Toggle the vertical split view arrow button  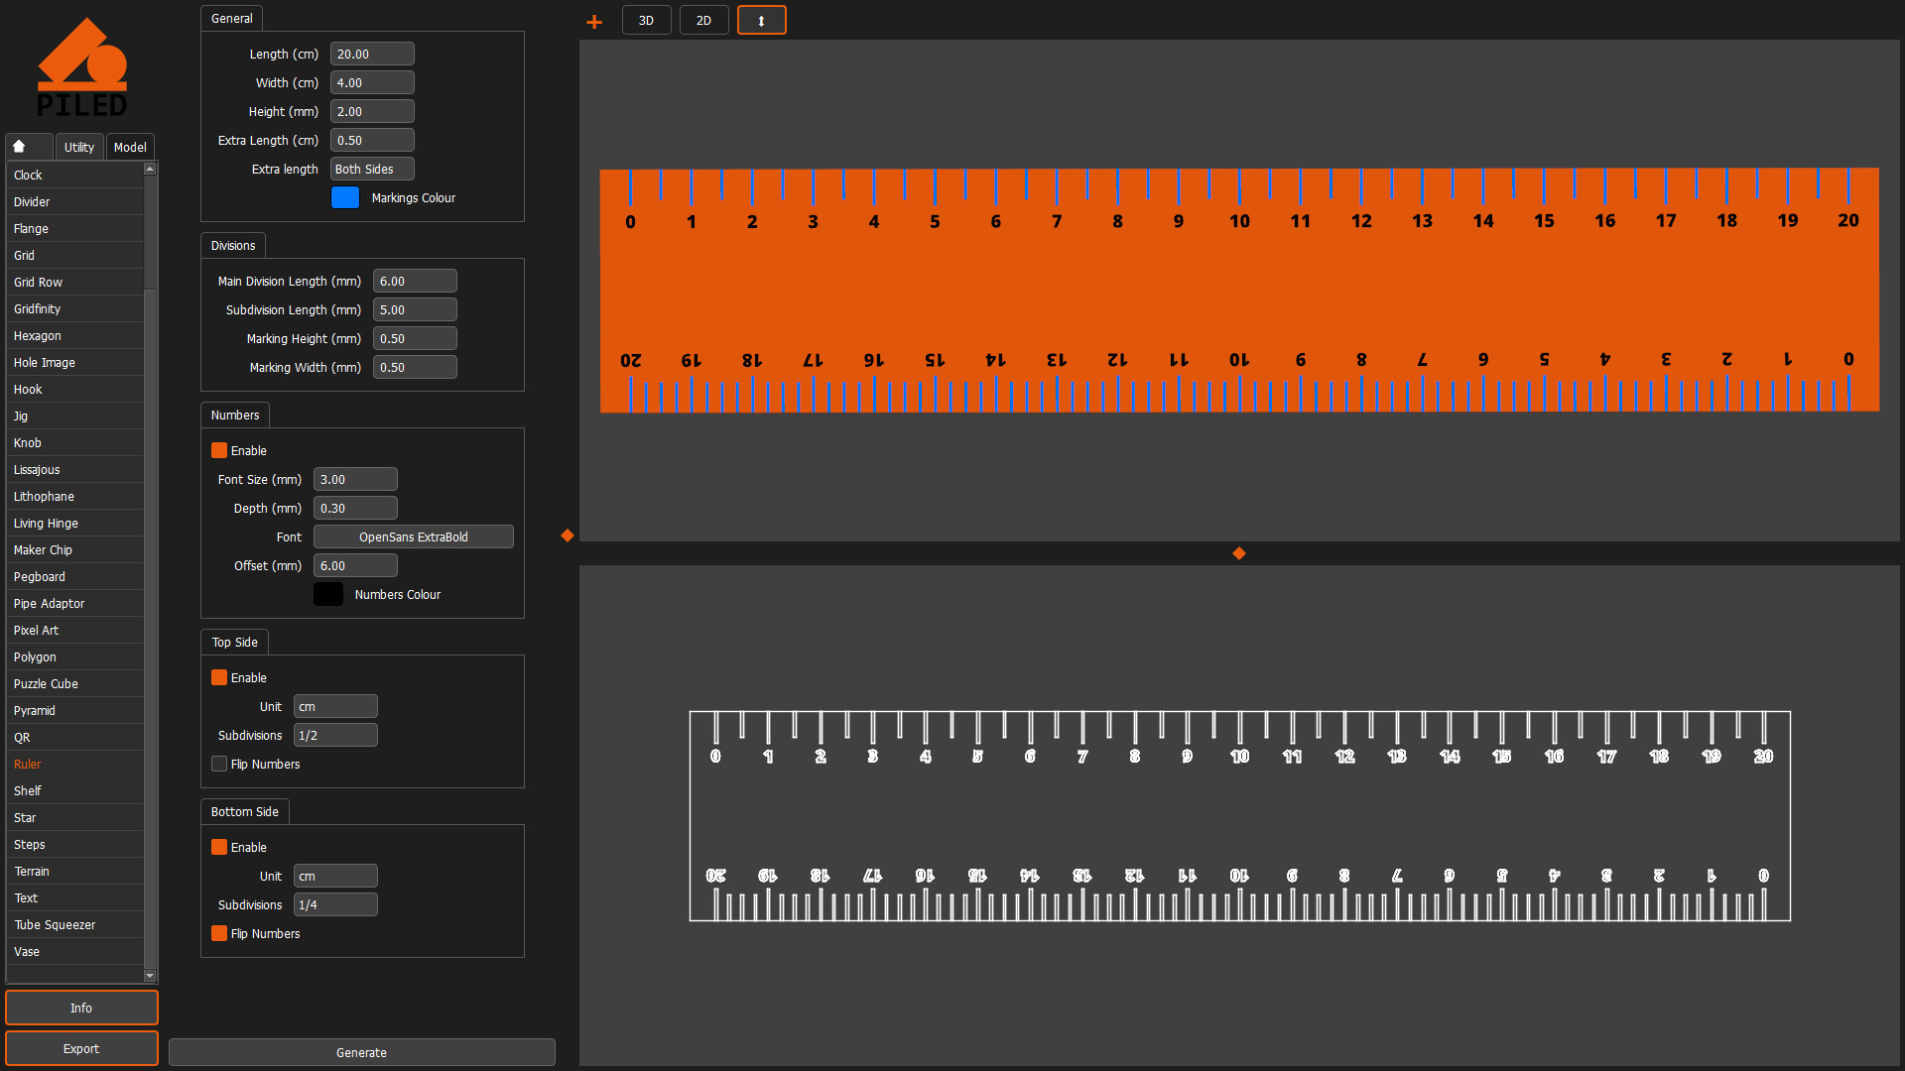(x=761, y=21)
